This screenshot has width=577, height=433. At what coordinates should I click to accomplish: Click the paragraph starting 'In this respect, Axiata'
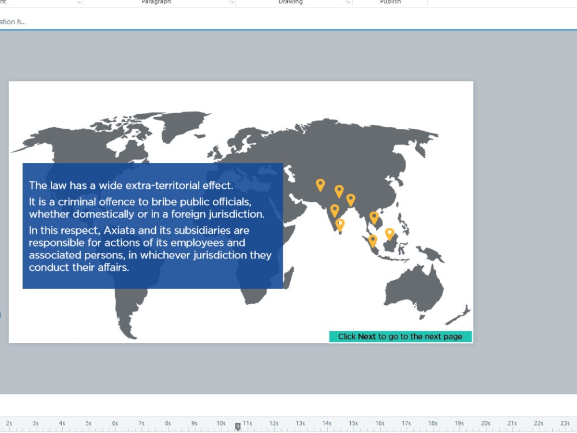150,249
